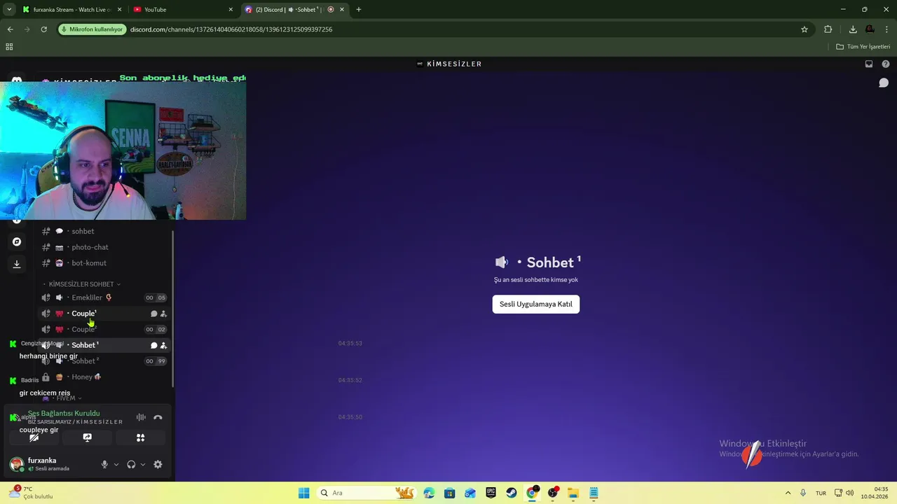Click the TUR keyboard language indicator

point(821,493)
